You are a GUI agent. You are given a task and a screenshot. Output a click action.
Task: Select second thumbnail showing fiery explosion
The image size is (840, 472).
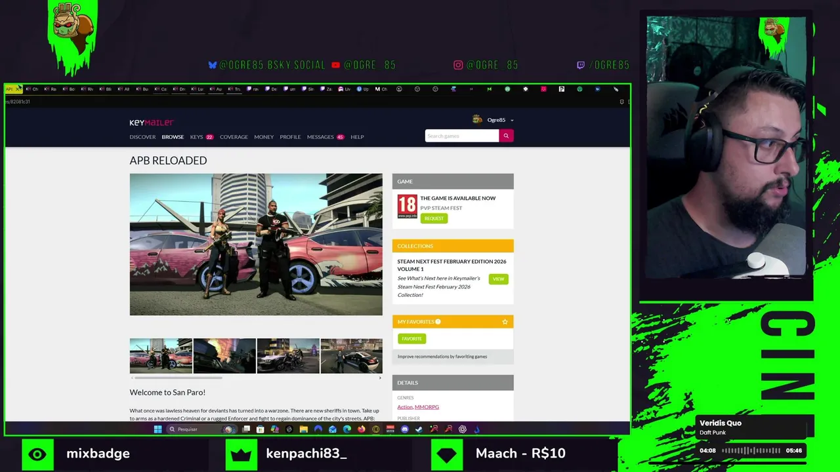[x=224, y=356]
